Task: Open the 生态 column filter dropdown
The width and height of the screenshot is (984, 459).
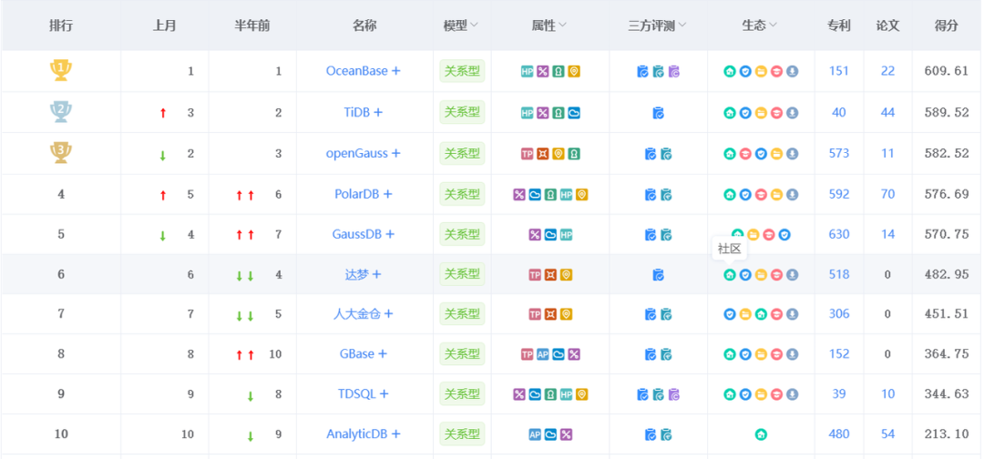Action: point(773,25)
